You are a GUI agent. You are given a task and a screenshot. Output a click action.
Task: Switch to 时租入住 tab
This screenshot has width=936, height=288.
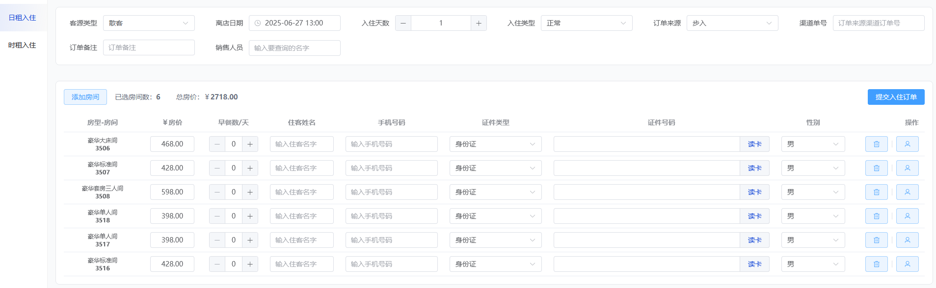click(23, 45)
